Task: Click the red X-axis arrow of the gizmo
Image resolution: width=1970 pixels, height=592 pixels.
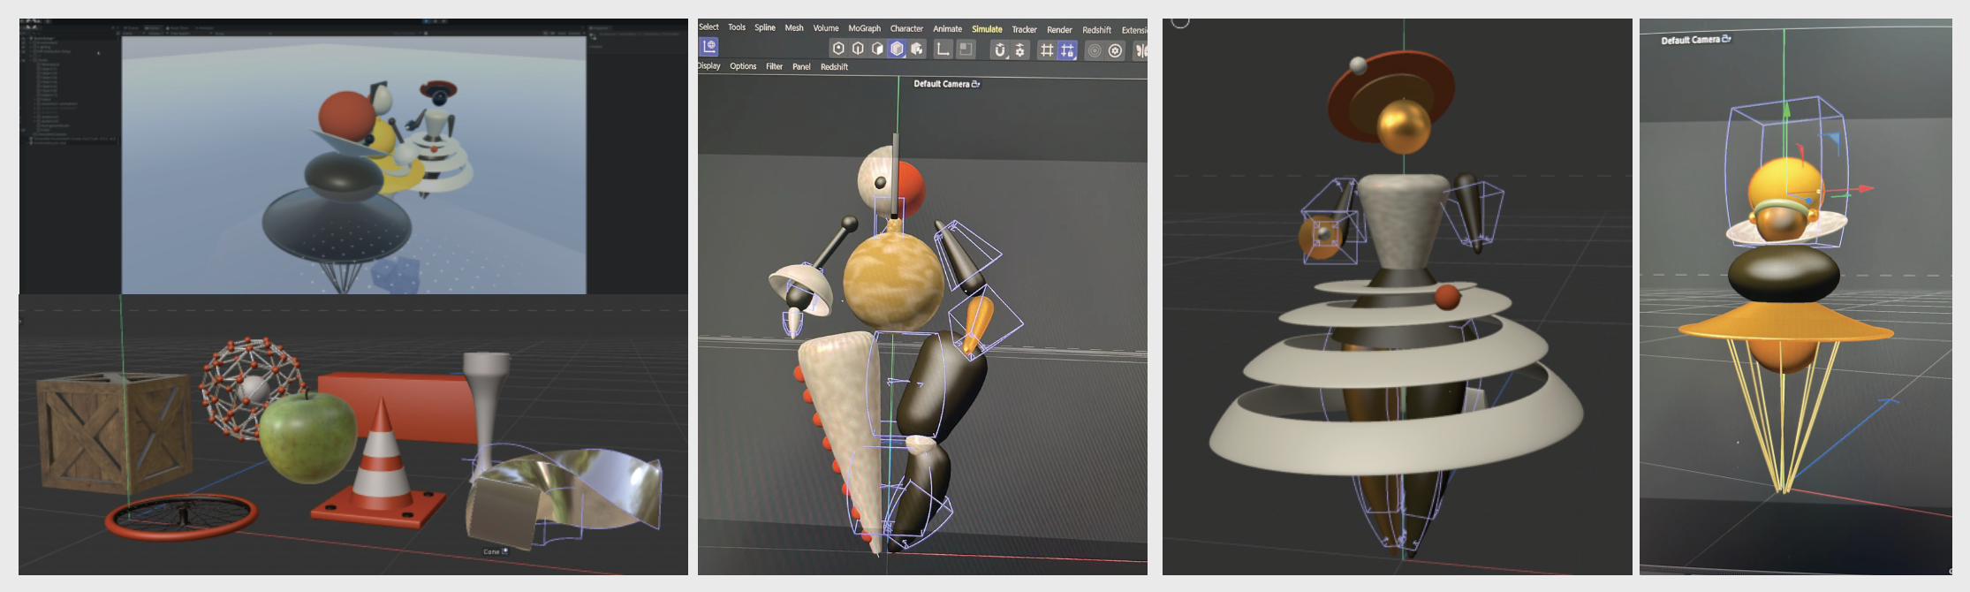Action: (1864, 188)
